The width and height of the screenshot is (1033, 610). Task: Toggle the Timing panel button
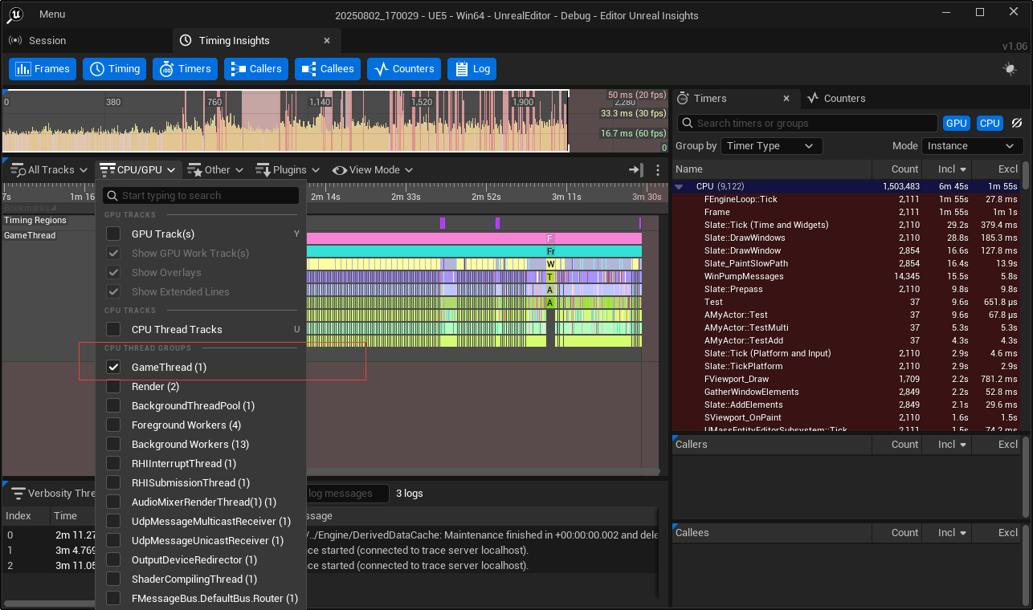(115, 69)
